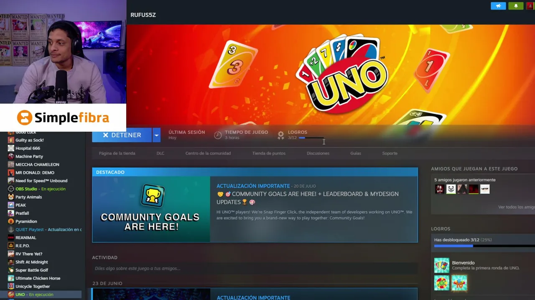535x300 pixels.
Task: Click the 3/12 unlocked progress bar in LOGROS panel
Action: coord(484,246)
